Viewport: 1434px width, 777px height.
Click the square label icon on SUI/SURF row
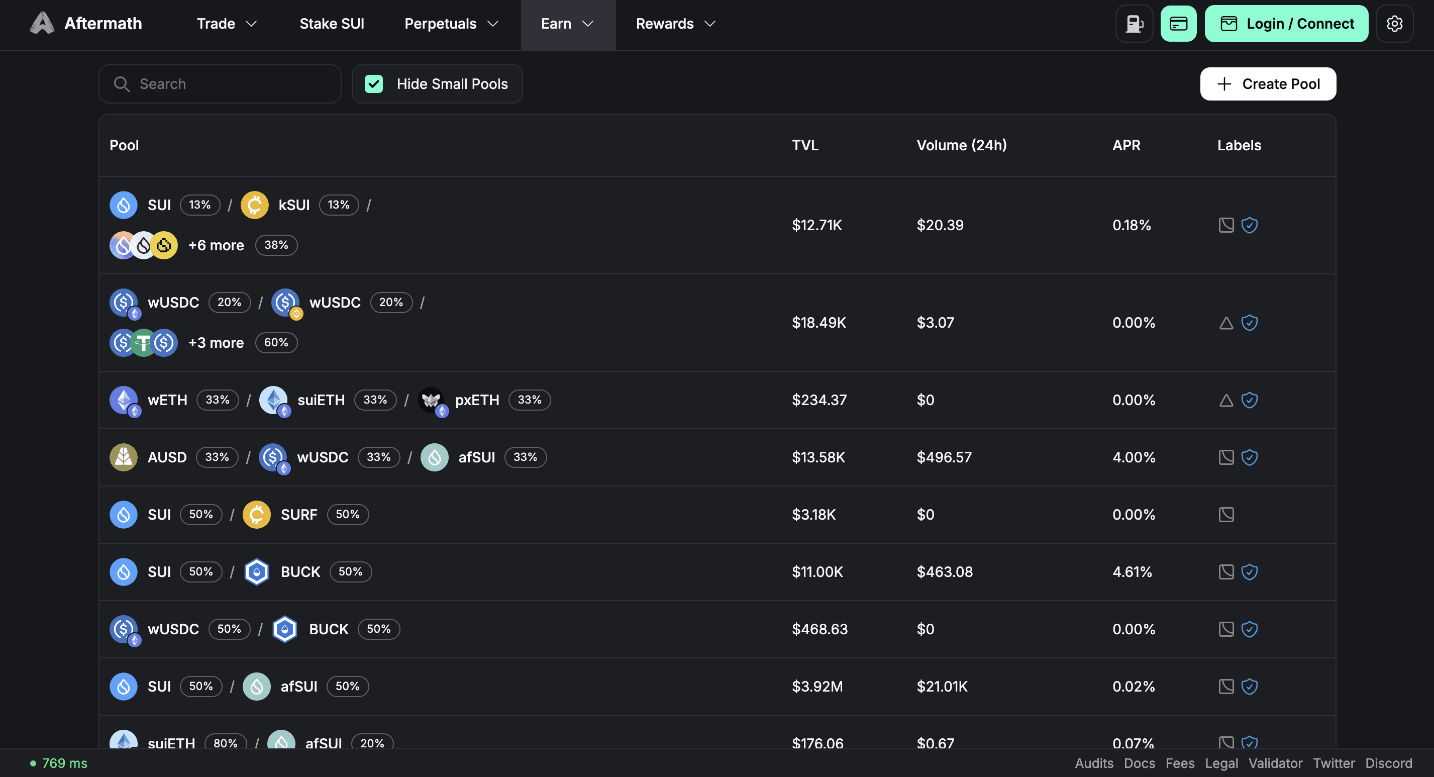click(1226, 514)
